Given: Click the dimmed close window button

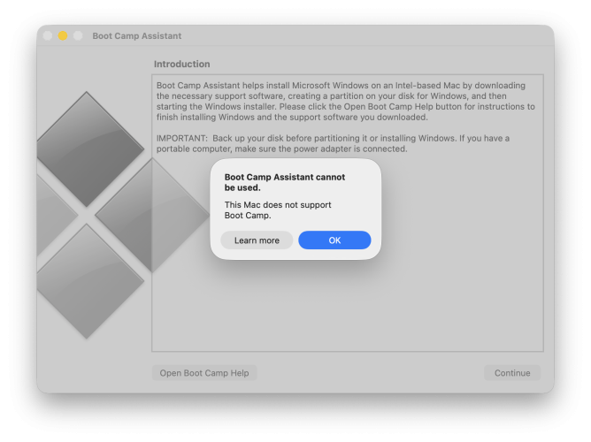Looking at the screenshot, I should tap(48, 35).
